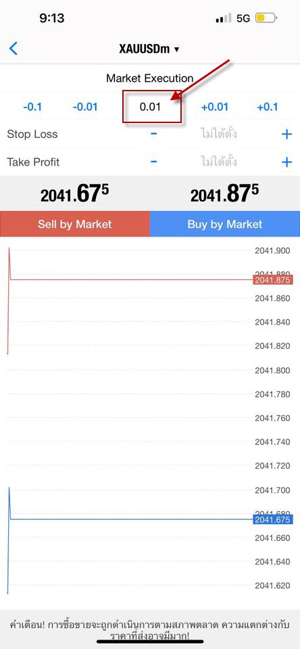This screenshot has width=300, height=649.
Task: Tap the 2041.875 buy price
Action: (225, 193)
